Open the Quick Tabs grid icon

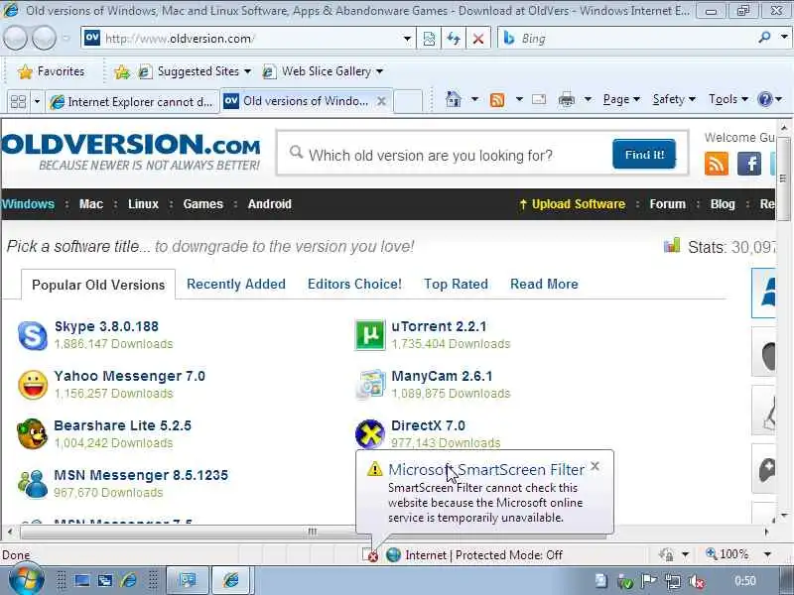(x=18, y=102)
